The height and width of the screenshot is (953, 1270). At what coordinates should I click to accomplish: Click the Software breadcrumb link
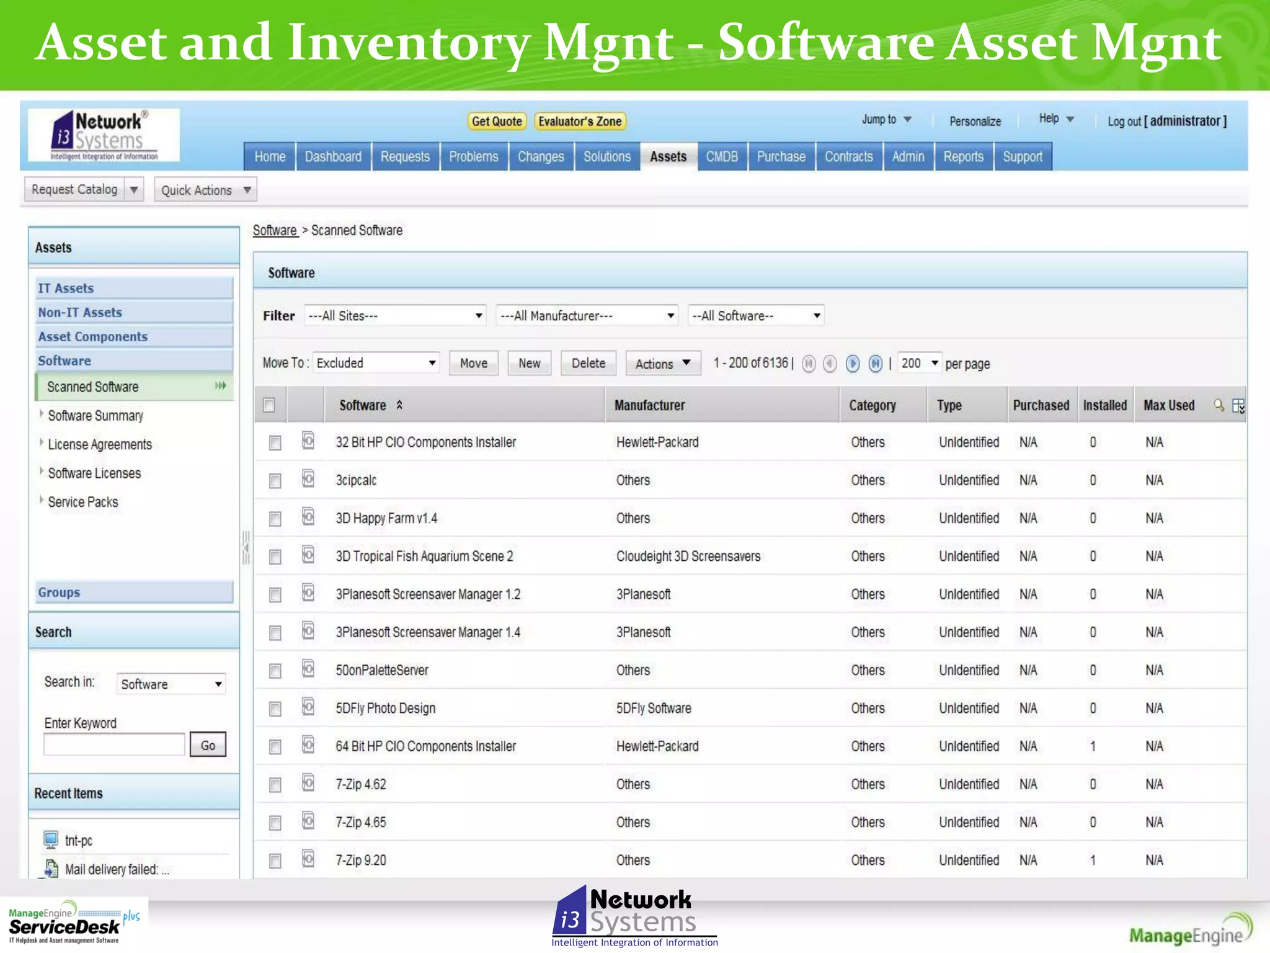pyautogui.click(x=275, y=230)
